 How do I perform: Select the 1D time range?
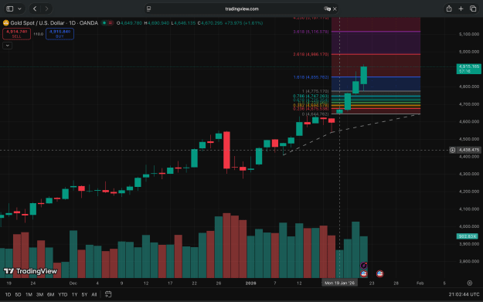(8, 294)
